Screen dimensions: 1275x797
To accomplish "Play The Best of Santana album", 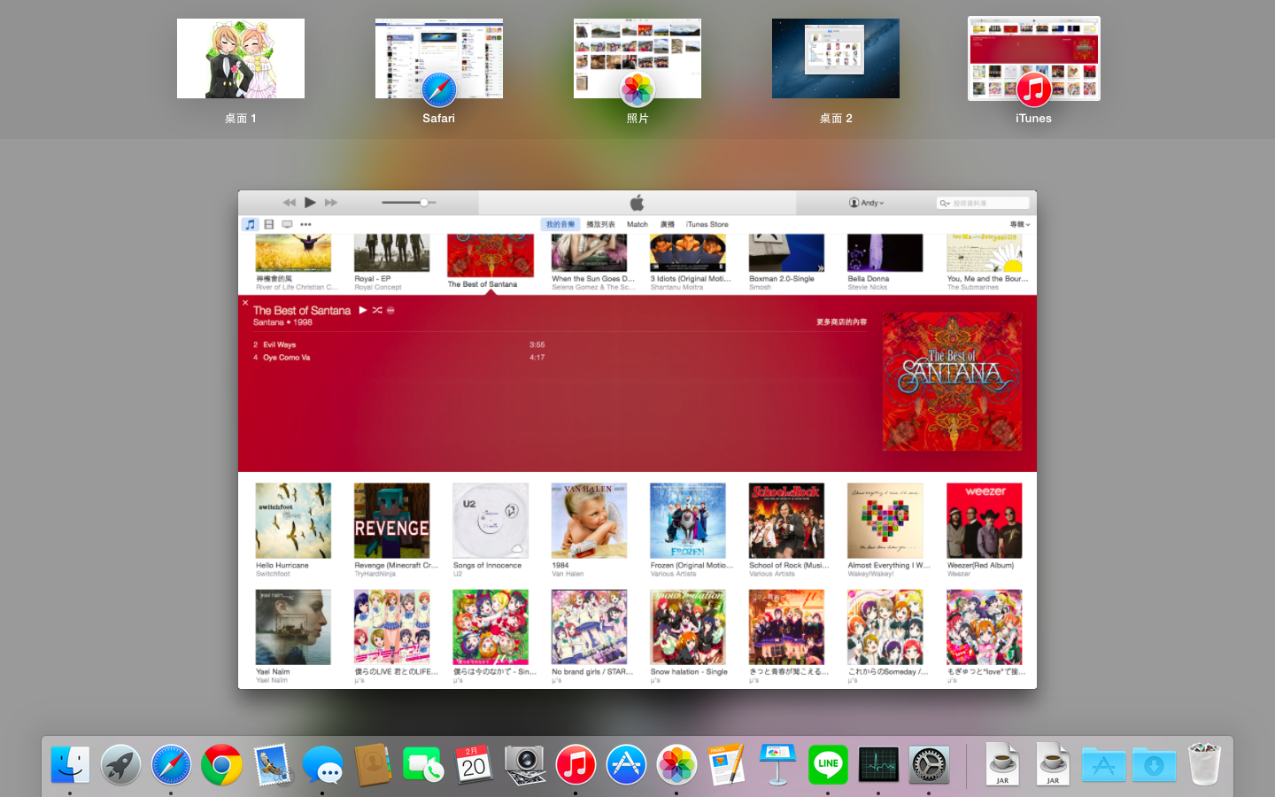I will [x=362, y=310].
